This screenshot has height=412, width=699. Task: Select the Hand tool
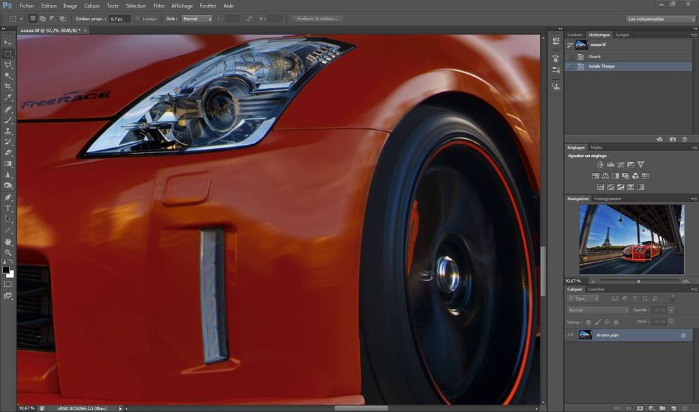(x=8, y=242)
